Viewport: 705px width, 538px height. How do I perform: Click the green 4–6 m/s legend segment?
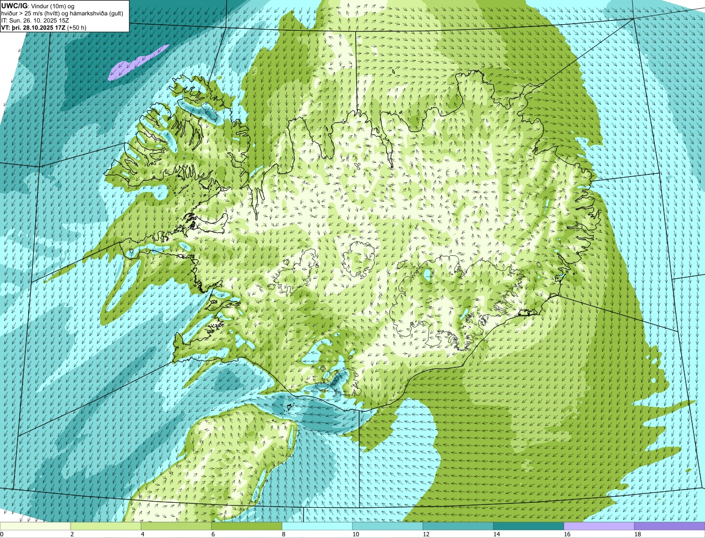[176, 526]
